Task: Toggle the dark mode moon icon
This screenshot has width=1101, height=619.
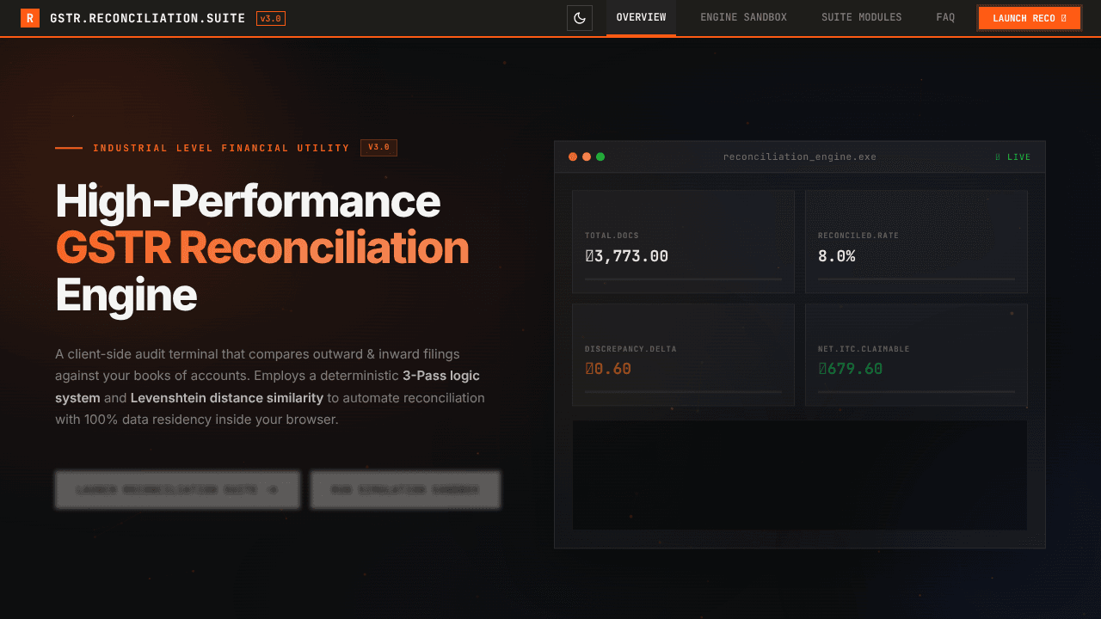Action: (580, 18)
